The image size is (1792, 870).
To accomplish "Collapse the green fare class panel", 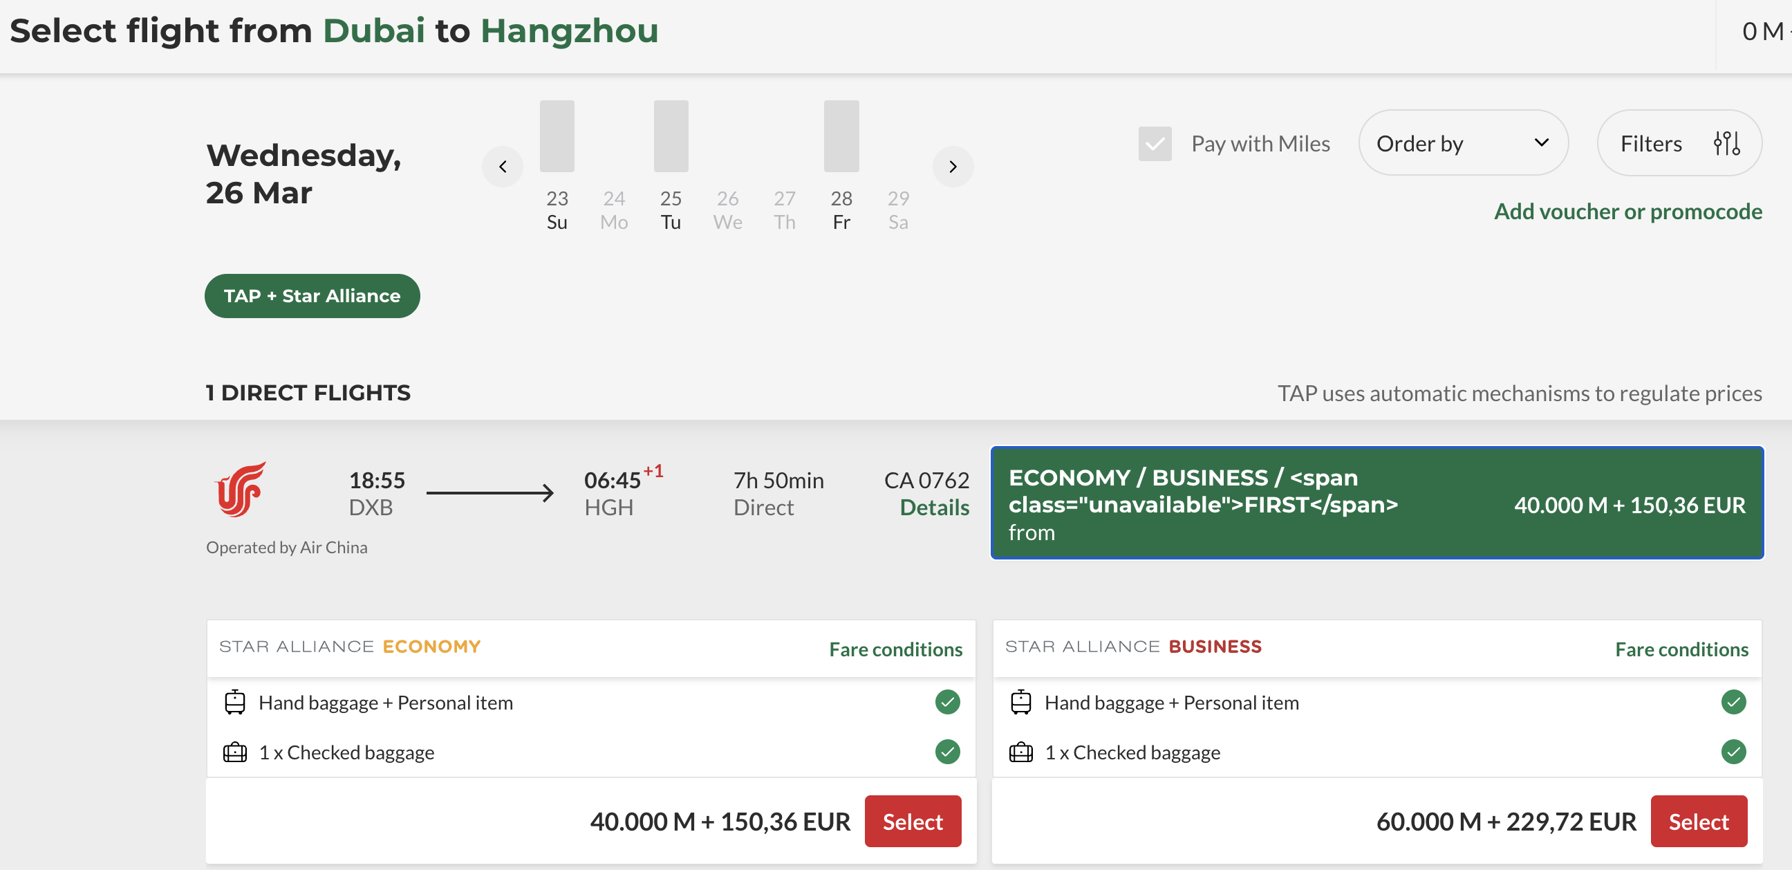I will point(1376,503).
